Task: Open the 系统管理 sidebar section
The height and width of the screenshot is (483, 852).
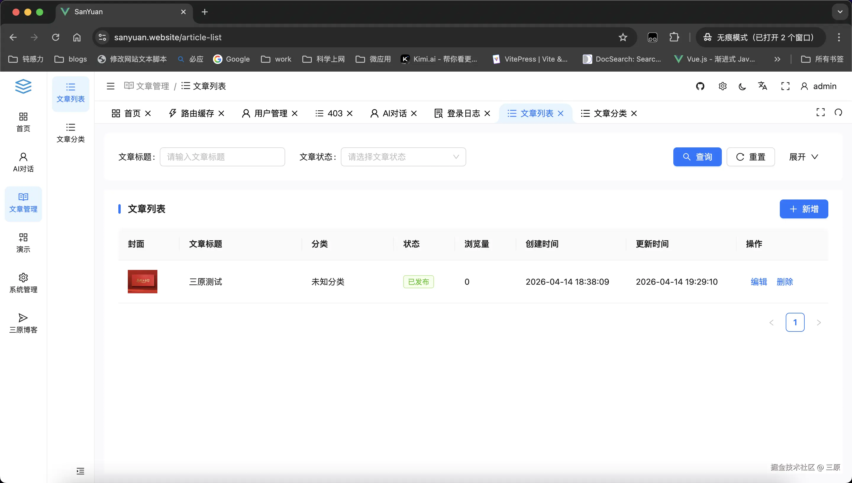Action: pos(23,282)
